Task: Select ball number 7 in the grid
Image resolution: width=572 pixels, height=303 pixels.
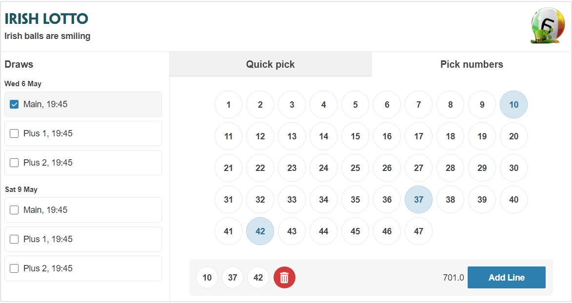Action: click(x=418, y=104)
